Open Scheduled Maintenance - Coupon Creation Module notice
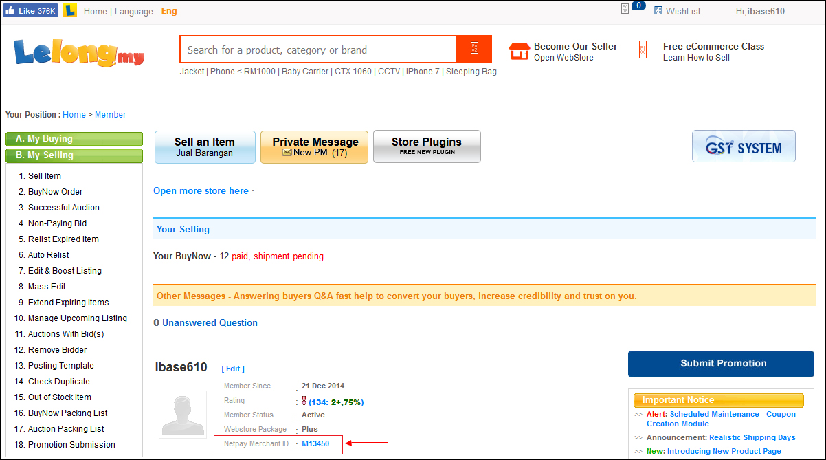This screenshot has height=460, width=826. [721, 419]
